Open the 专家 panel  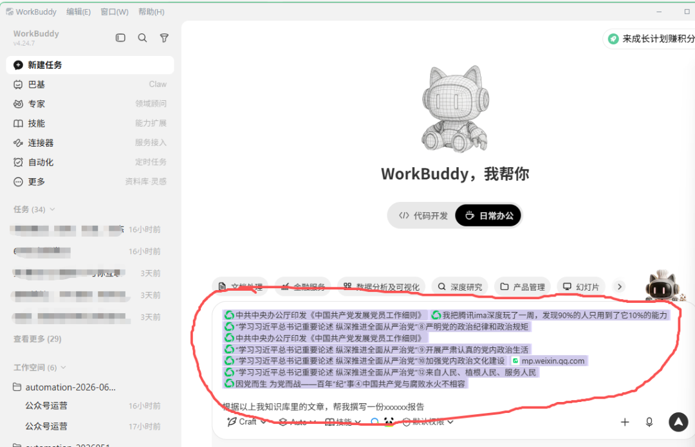(x=90, y=104)
